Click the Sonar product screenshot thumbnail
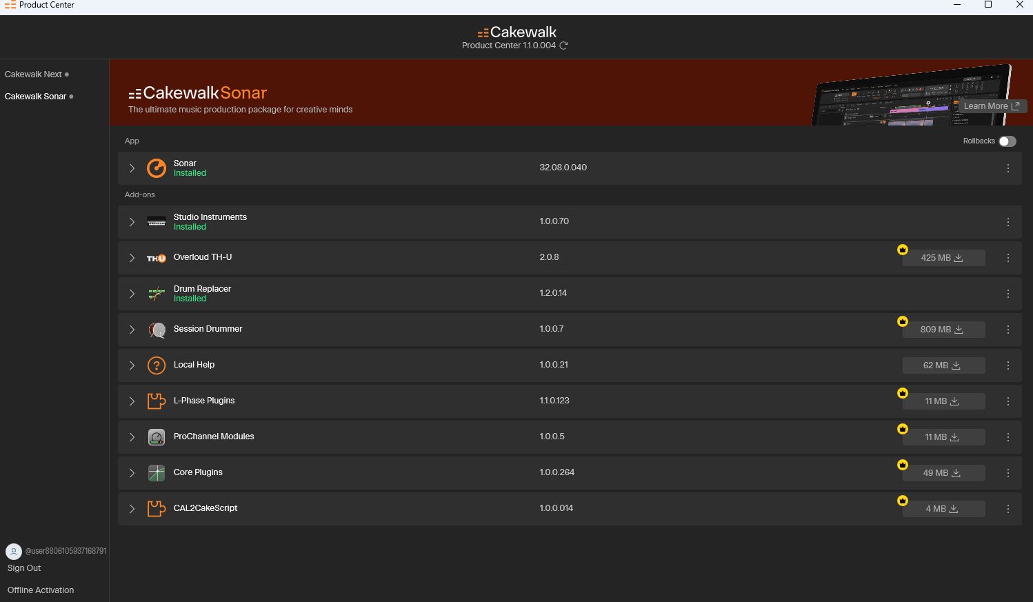1033x602 pixels. (910, 94)
